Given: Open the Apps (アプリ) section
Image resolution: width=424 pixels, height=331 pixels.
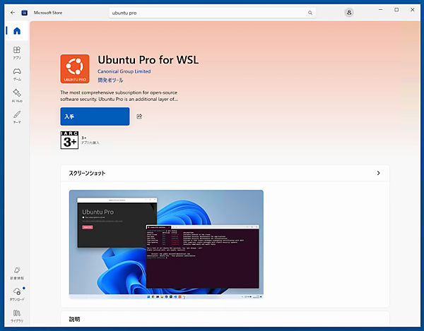Looking at the screenshot, I should 17,53.
